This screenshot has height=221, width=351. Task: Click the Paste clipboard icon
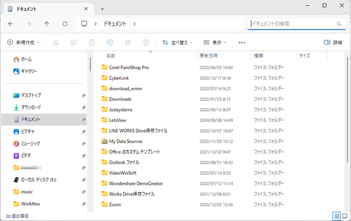tap(92, 42)
